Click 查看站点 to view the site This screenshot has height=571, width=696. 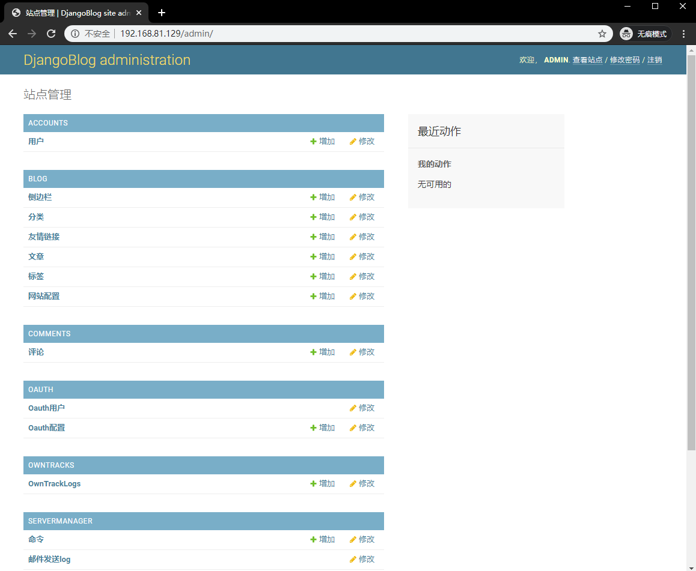pyautogui.click(x=587, y=60)
